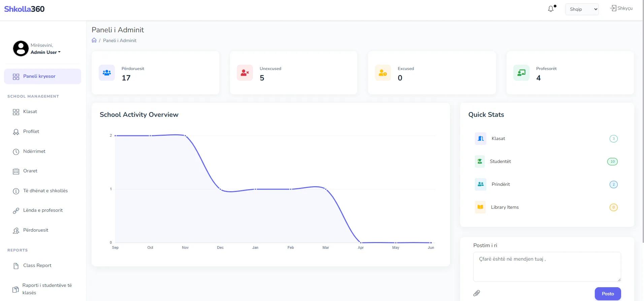Open the notifications bell icon

[x=551, y=9]
